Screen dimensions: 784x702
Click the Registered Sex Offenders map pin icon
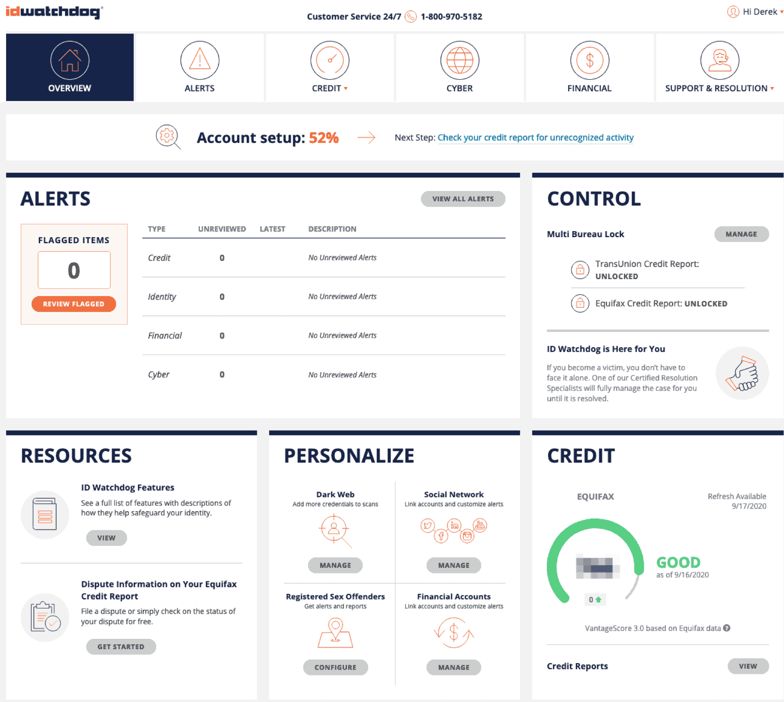coord(335,632)
